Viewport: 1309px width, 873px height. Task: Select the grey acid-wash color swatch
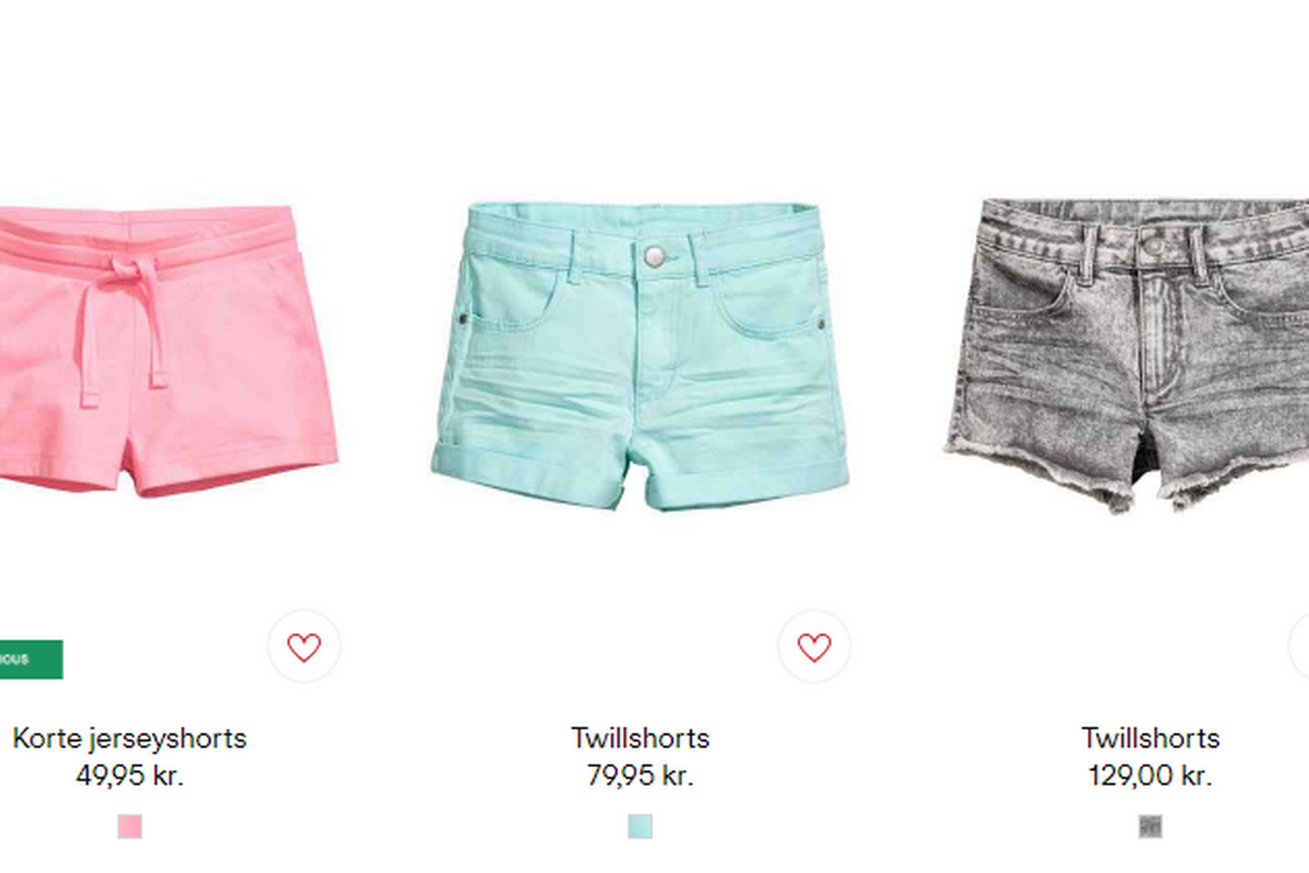(1150, 827)
